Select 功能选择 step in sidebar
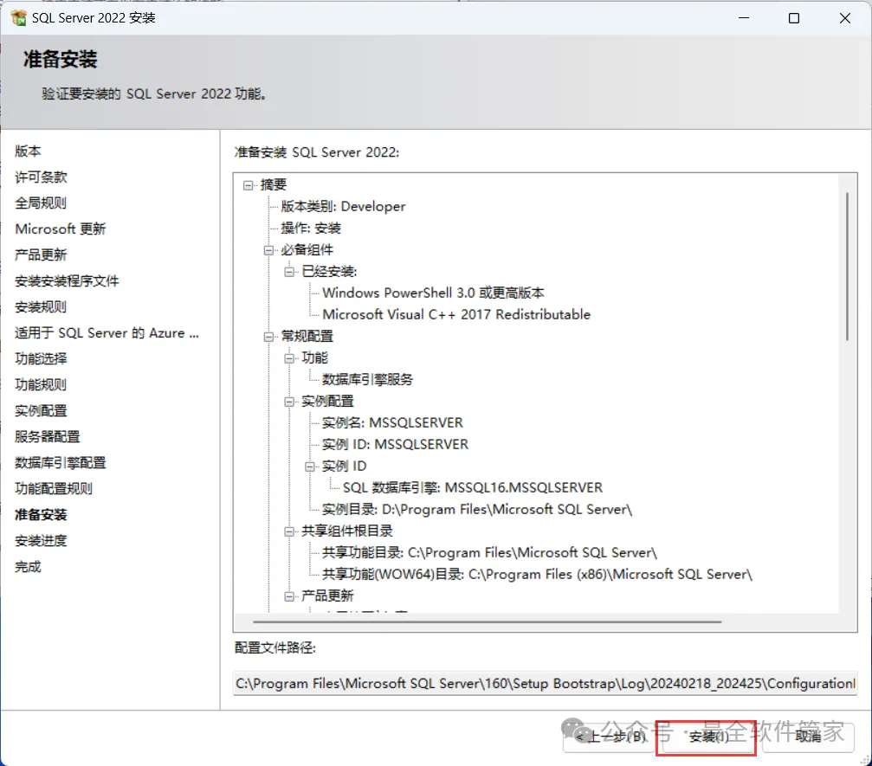 point(41,359)
